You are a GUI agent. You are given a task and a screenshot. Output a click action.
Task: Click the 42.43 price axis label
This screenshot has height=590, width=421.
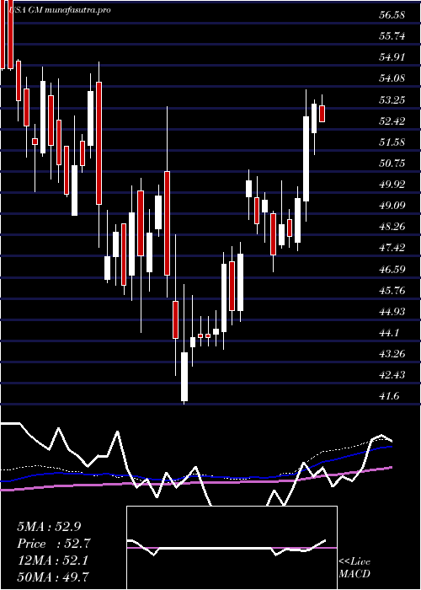point(392,374)
